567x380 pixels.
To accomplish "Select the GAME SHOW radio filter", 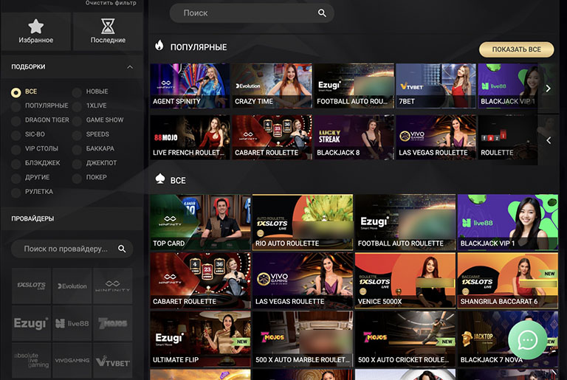I will coord(77,121).
